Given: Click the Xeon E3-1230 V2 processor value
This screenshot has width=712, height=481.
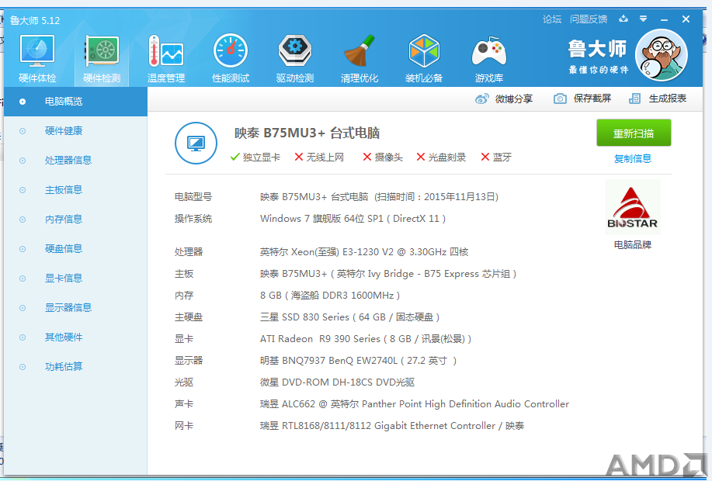Looking at the screenshot, I should pos(364,252).
